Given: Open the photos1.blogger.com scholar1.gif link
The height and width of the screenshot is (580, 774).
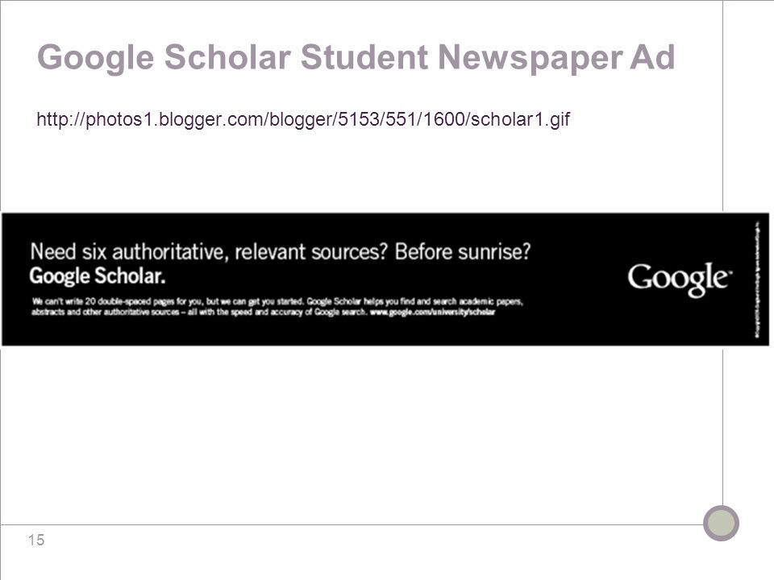Looking at the screenshot, I should click(x=303, y=119).
